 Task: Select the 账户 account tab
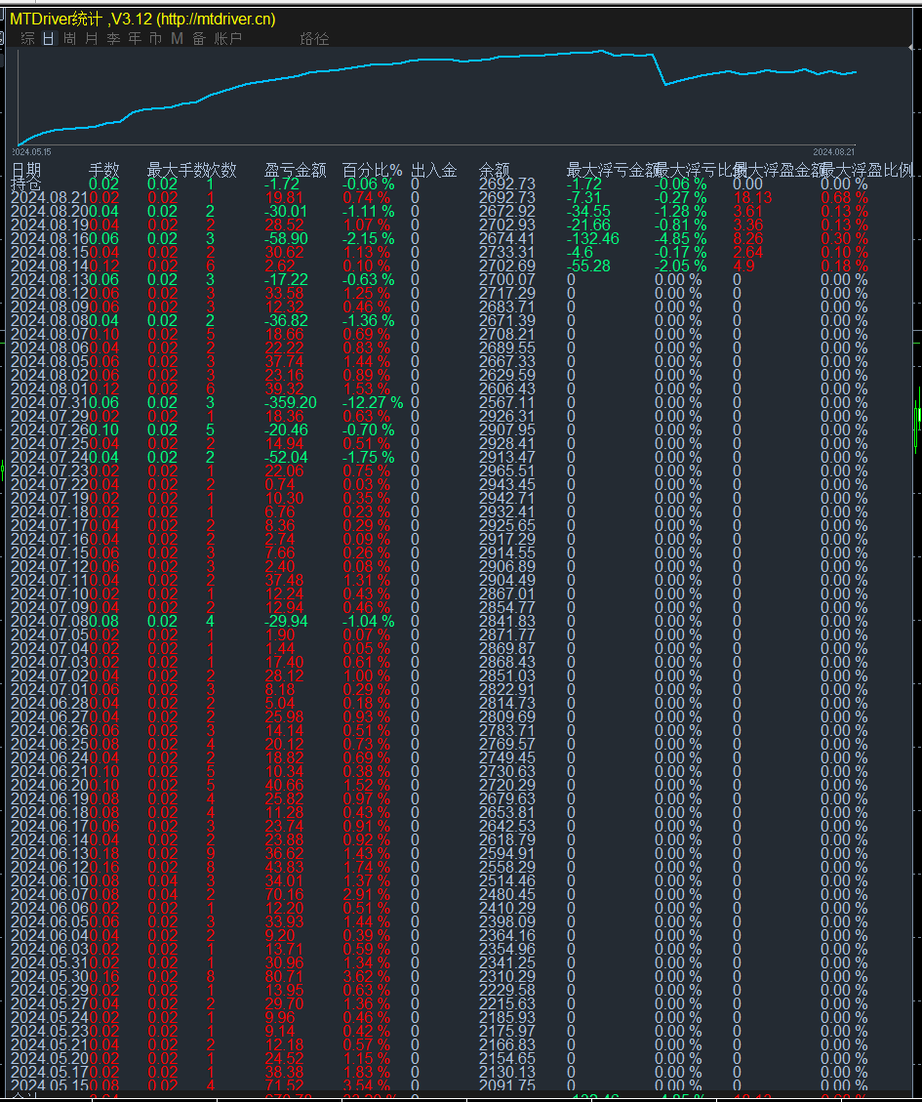(227, 39)
